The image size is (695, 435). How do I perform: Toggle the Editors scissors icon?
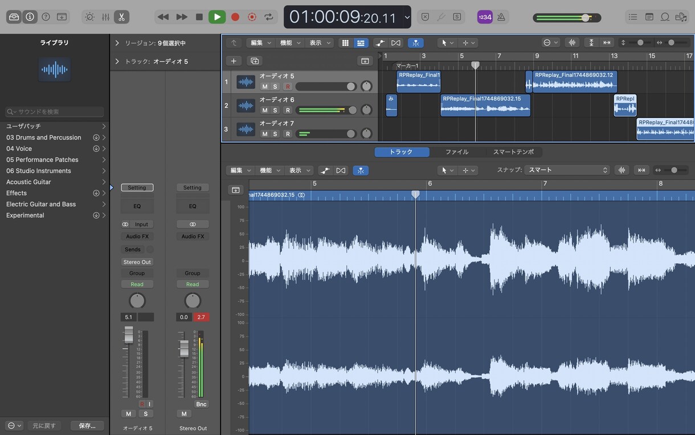(x=121, y=17)
